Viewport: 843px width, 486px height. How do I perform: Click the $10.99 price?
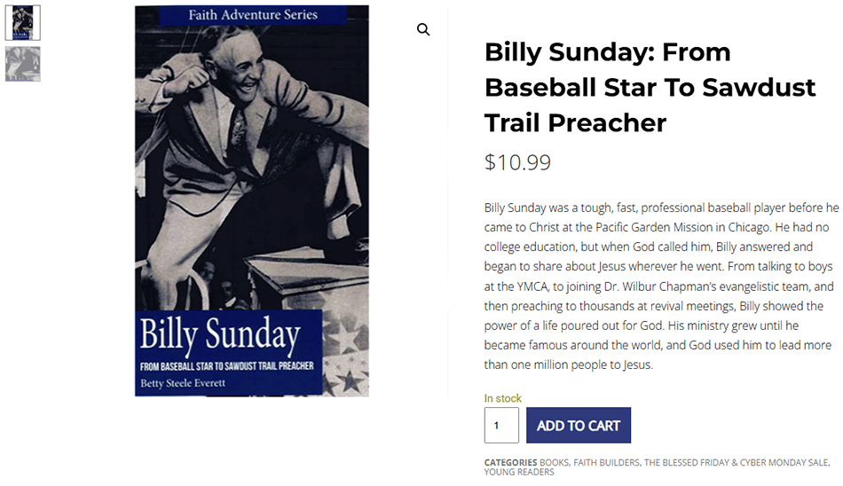(517, 162)
